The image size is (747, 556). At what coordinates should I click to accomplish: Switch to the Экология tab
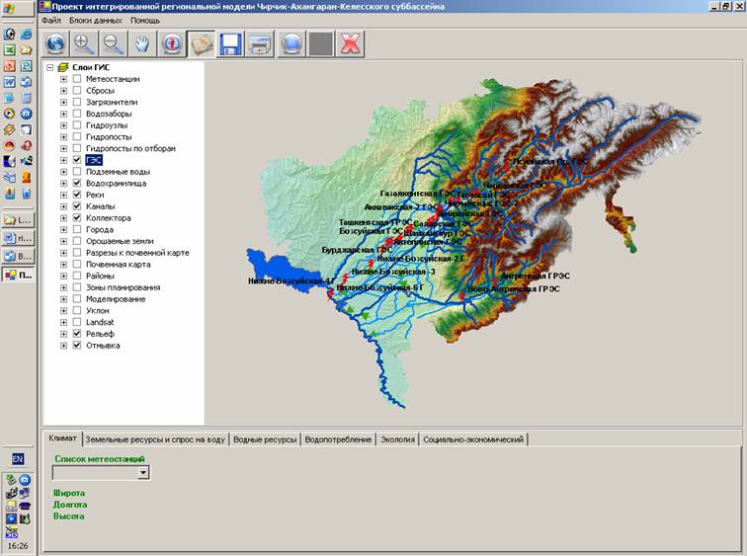397,439
